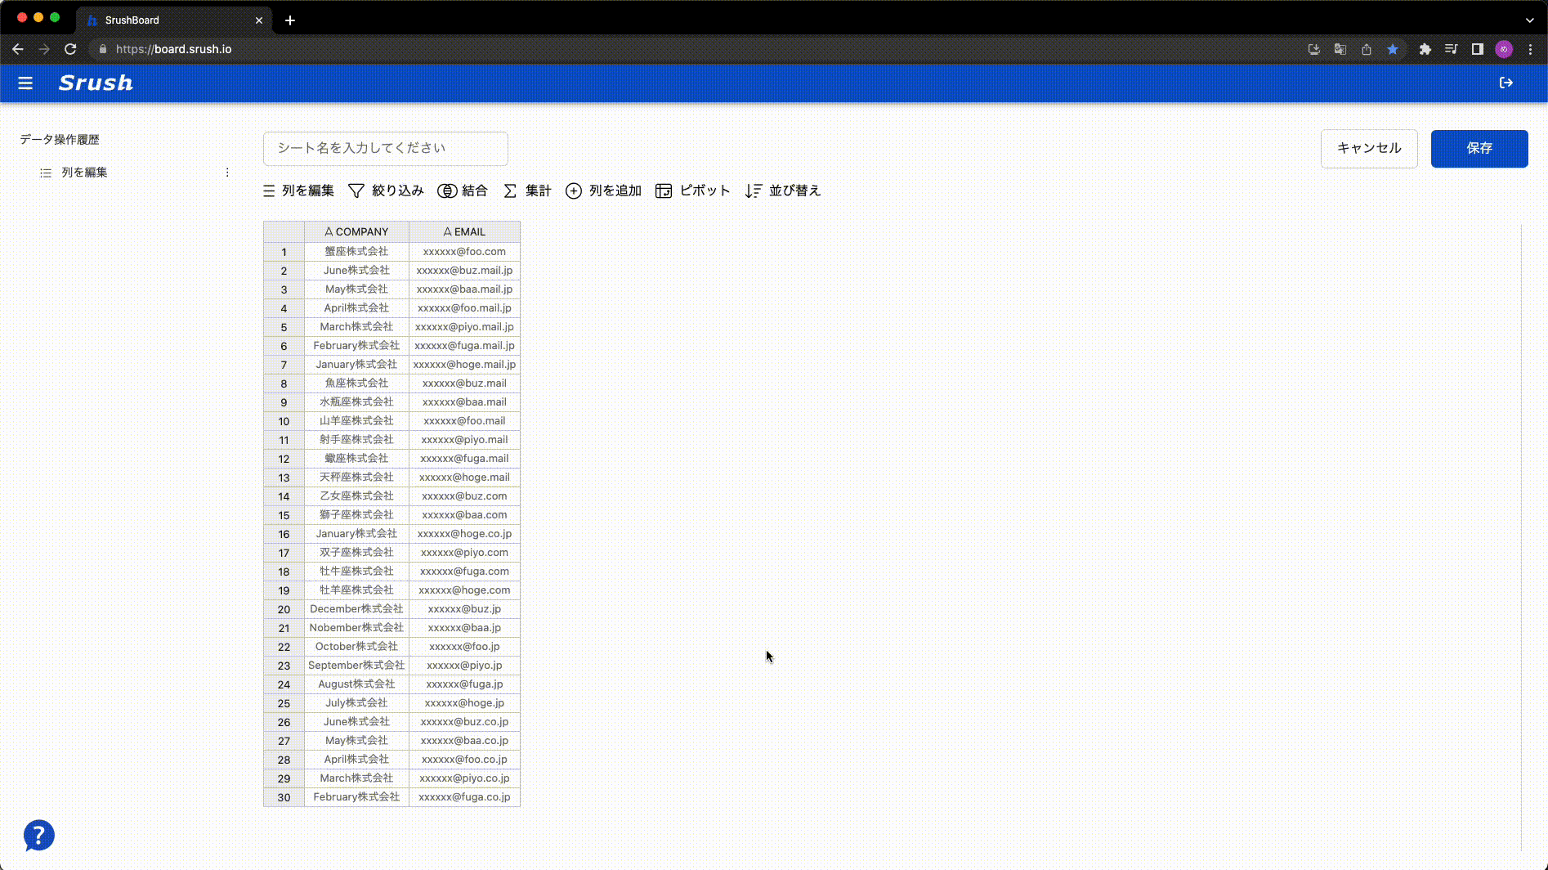Open the pivot table icon (ピボット)
Viewport: 1548px width, 870px height.
pos(664,191)
